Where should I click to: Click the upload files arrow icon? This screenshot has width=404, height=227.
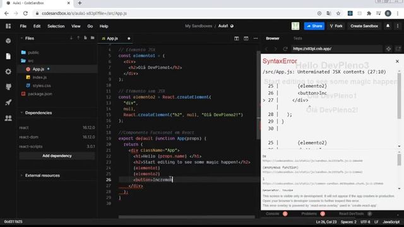point(78,38)
